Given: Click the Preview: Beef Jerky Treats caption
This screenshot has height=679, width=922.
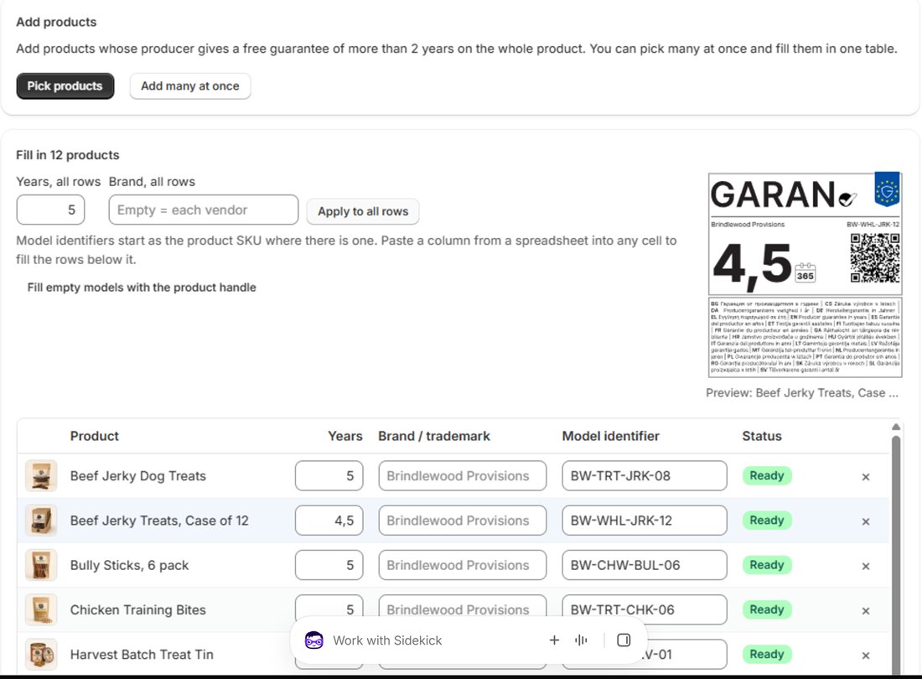Looking at the screenshot, I should 802,393.
